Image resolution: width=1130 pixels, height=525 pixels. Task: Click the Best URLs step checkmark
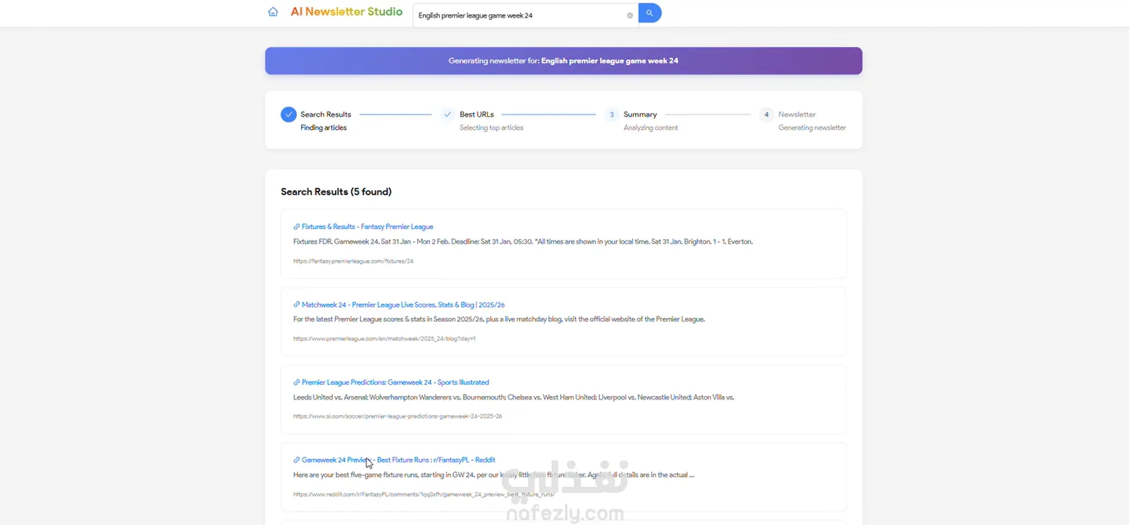click(x=447, y=114)
